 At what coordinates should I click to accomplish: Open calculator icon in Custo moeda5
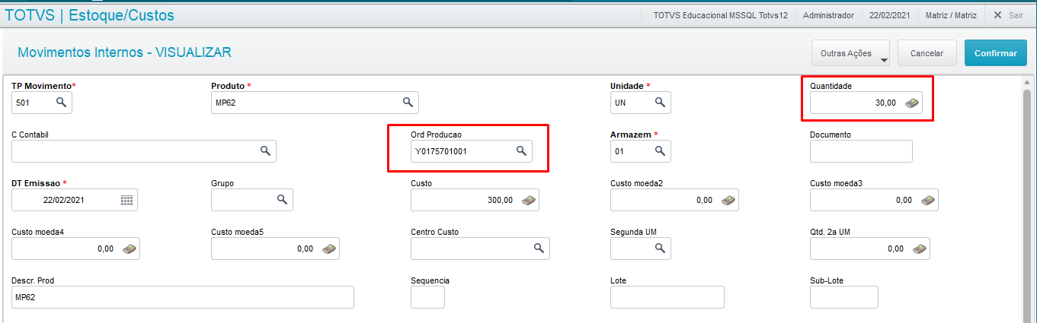[x=329, y=249]
